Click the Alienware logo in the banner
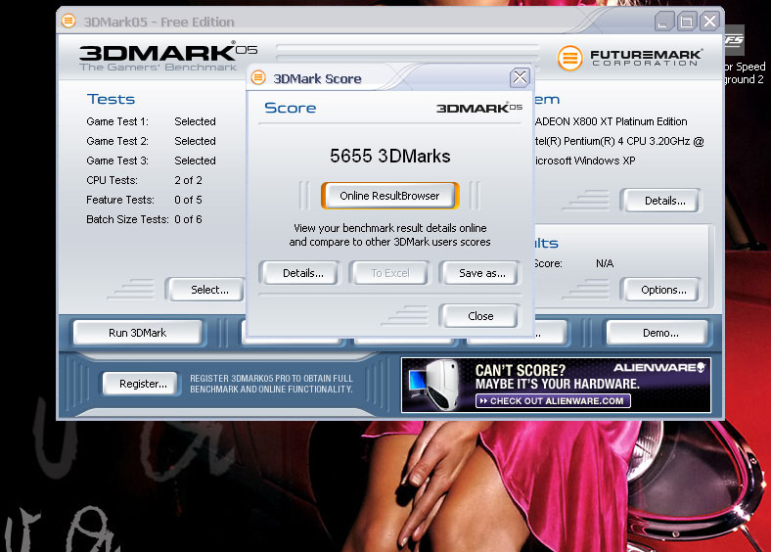Image resolution: width=771 pixels, height=552 pixels. (x=658, y=367)
